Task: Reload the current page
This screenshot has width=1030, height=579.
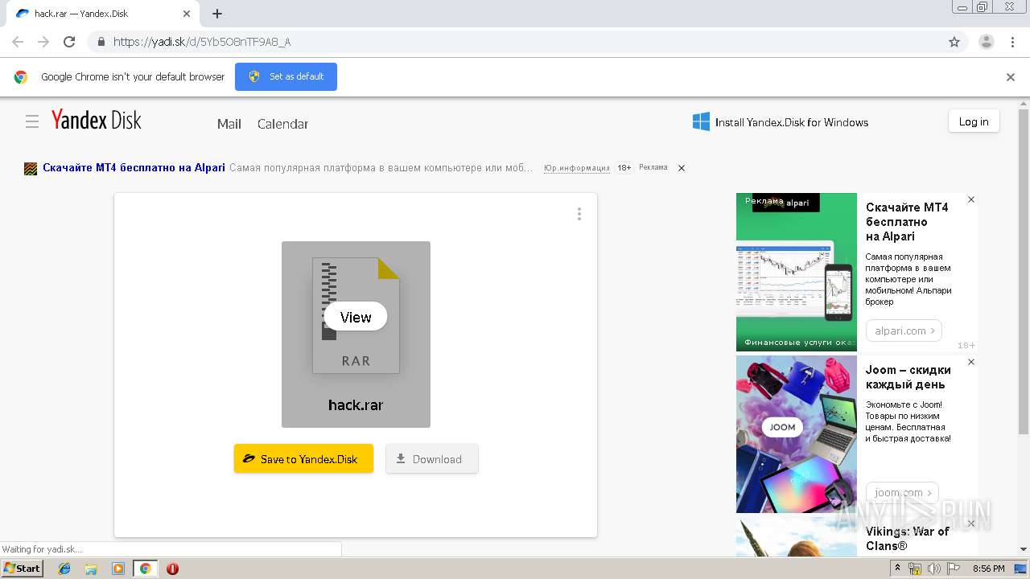Action: [69, 42]
